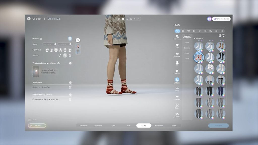Open the Custom outfit scissors icon

click(x=177, y=106)
